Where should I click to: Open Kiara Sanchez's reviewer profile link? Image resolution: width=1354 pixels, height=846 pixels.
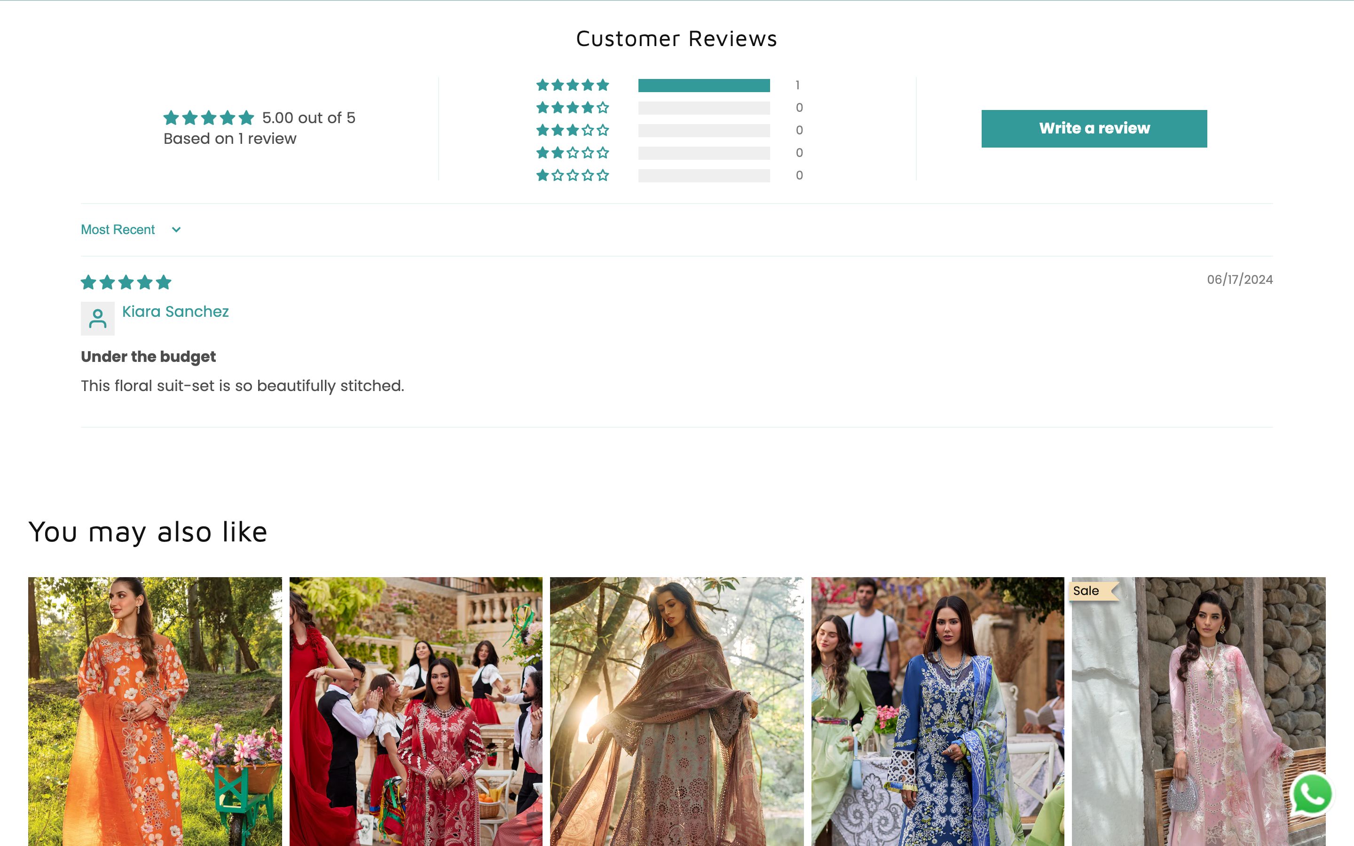click(x=175, y=312)
